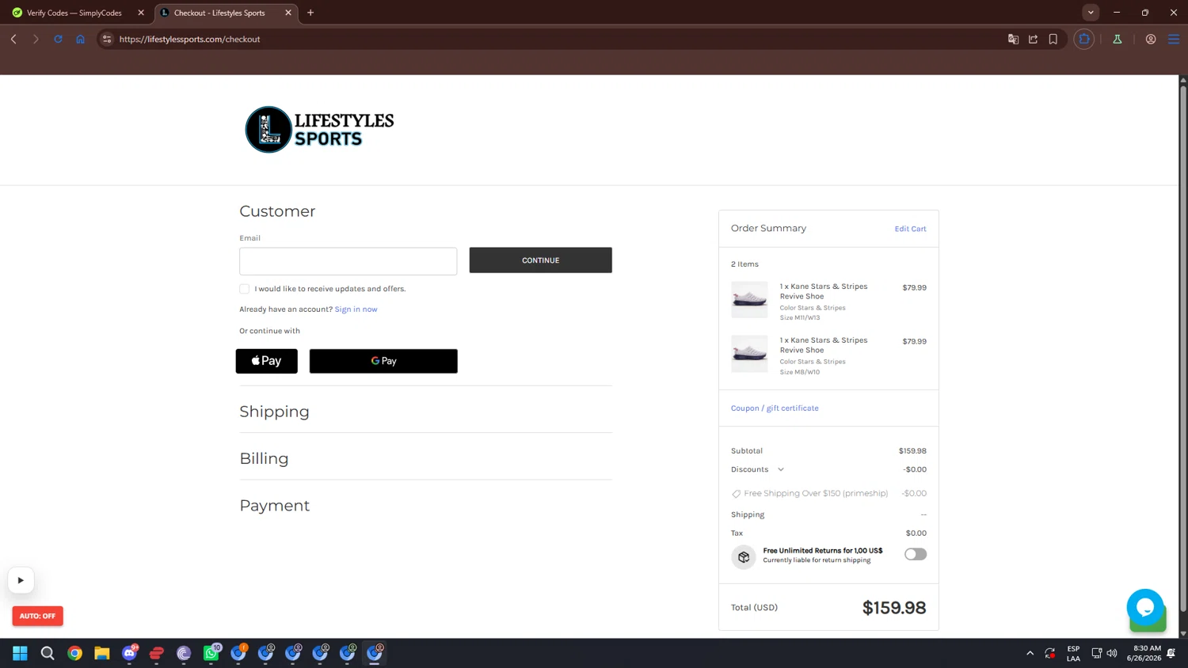
Task: Click the sync icon with red dot
Action: [1050, 653]
